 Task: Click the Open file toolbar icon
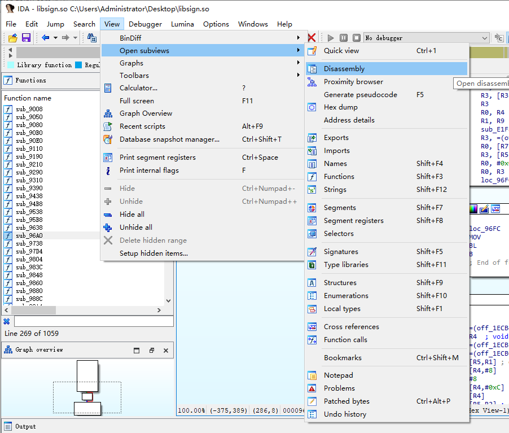point(12,38)
